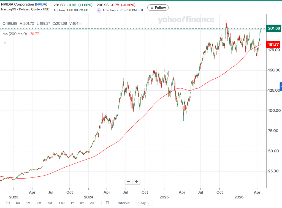Switch to the 1M range
The width and height of the screenshot is (282, 208).
click(28, 203)
